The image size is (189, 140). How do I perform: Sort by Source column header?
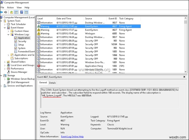(x=95, y=19)
